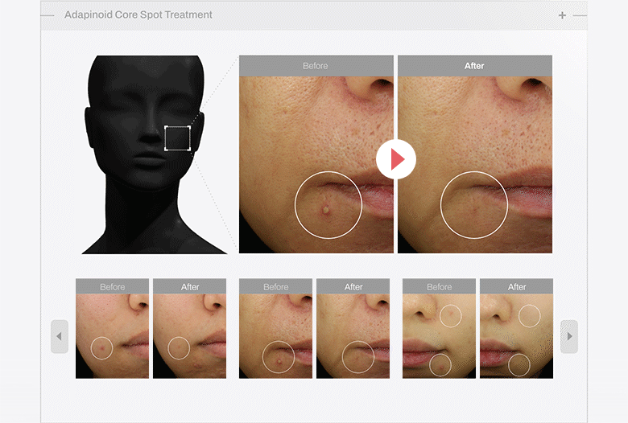
Task: Click the black mannequin head image
Action: coord(155,154)
